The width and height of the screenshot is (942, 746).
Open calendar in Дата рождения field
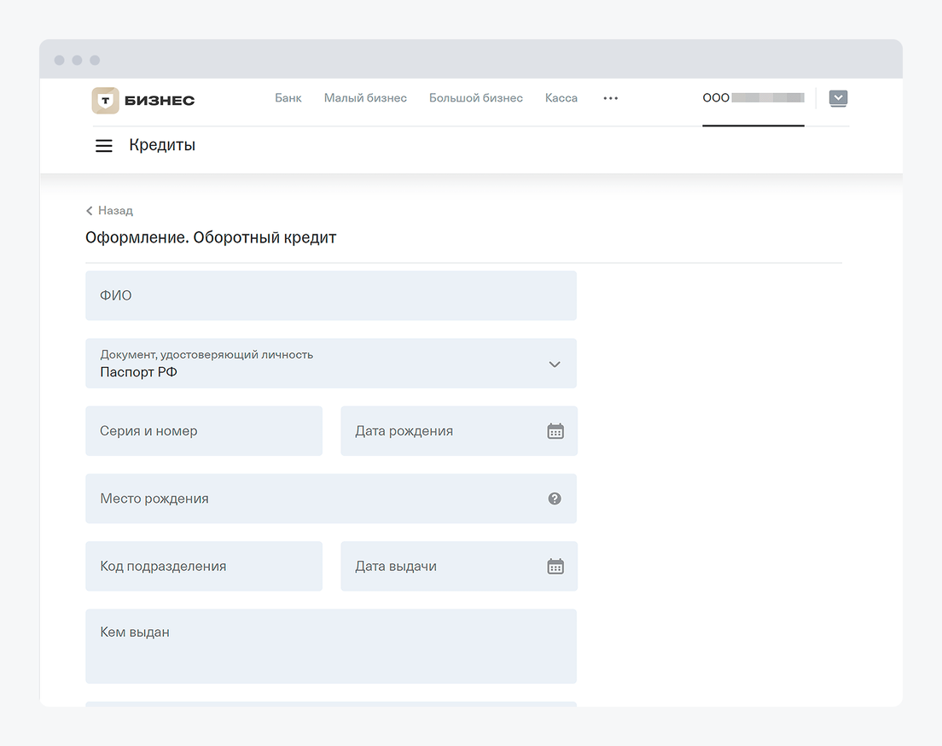555,431
